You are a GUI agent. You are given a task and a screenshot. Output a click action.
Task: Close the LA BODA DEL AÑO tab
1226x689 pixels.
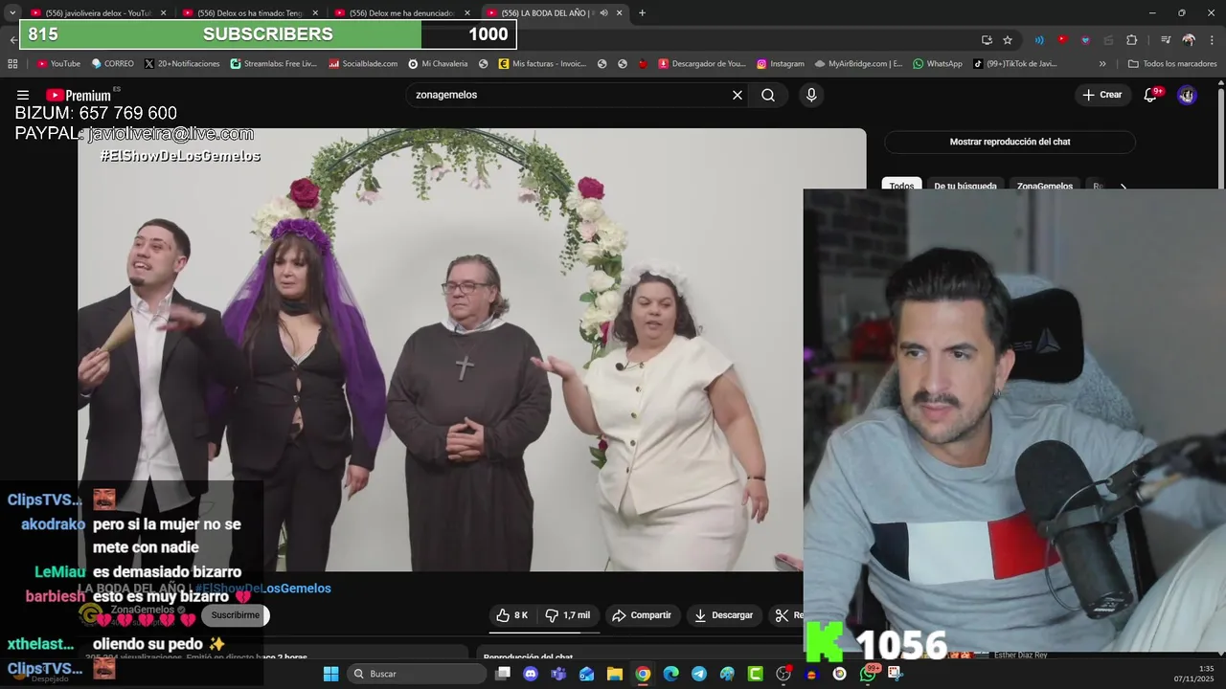point(620,12)
